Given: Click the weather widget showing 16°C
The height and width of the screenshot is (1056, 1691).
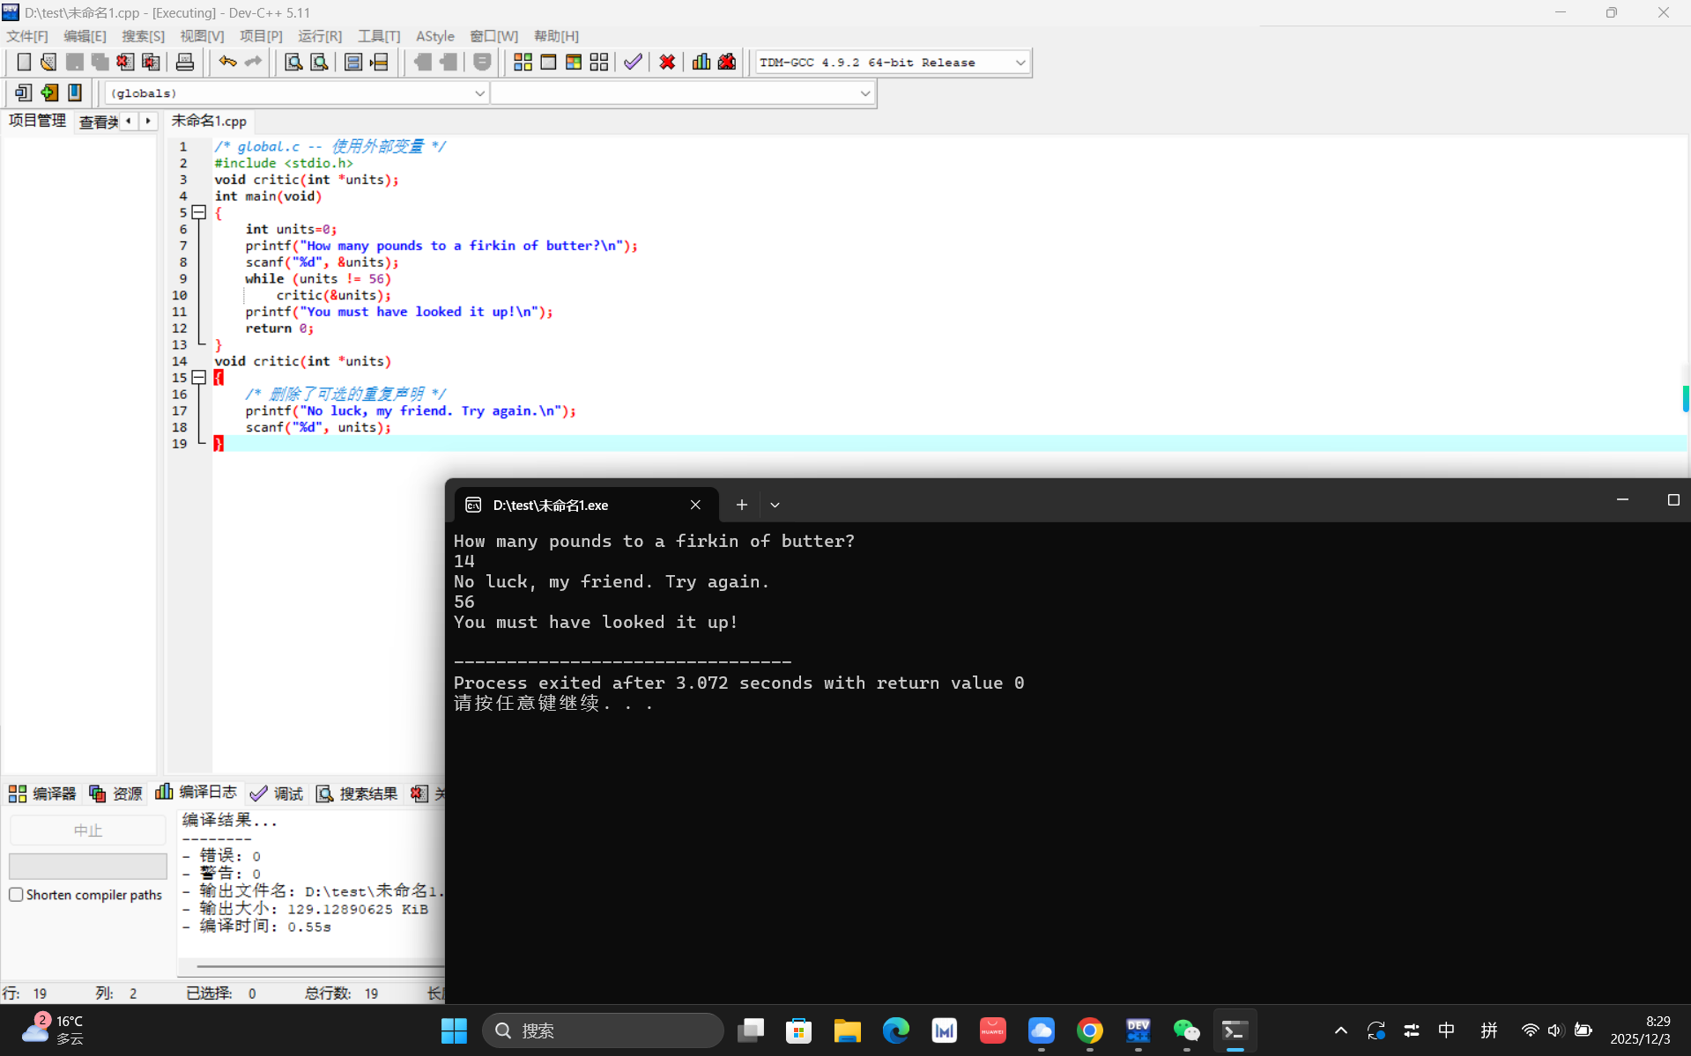Looking at the screenshot, I should (x=53, y=1030).
